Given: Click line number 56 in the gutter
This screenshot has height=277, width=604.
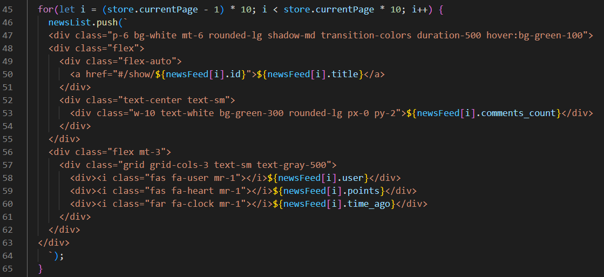Looking at the screenshot, I should coord(8,152).
